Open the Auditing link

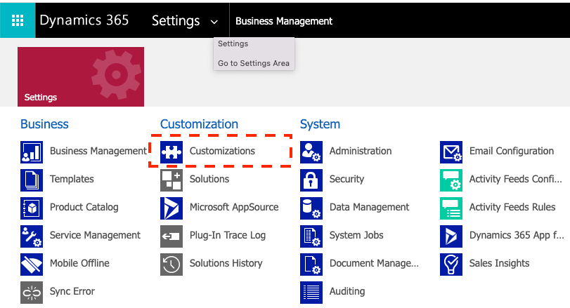click(347, 291)
